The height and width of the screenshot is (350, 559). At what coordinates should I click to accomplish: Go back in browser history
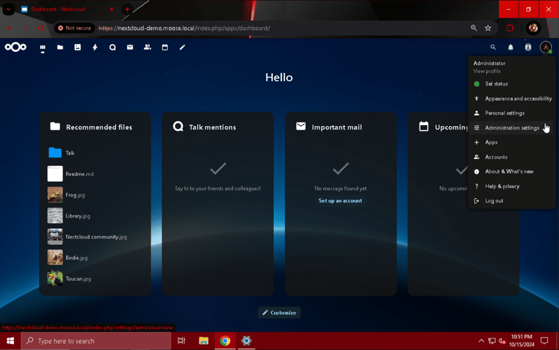tap(10, 28)
